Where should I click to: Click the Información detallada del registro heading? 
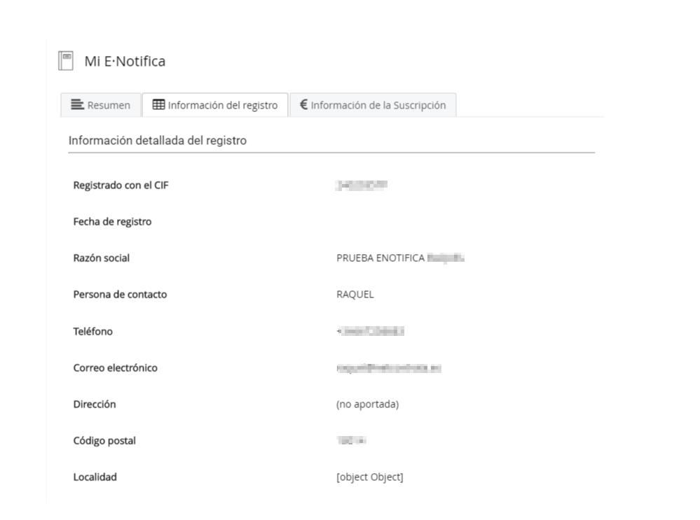[x=157, y=141]
